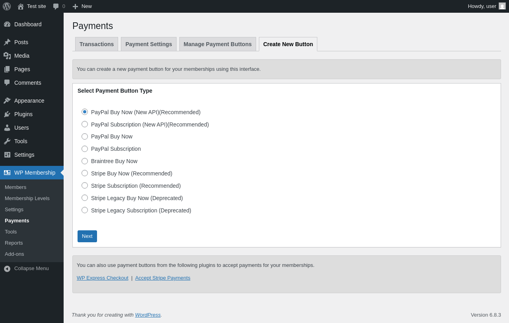Click the comments bubble icon in admin bar
Image resolution: width=509 pixels, height=323 pixels.
click(x=56, y=6)
